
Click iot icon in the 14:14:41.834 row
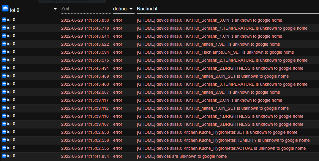pos(4,156)
